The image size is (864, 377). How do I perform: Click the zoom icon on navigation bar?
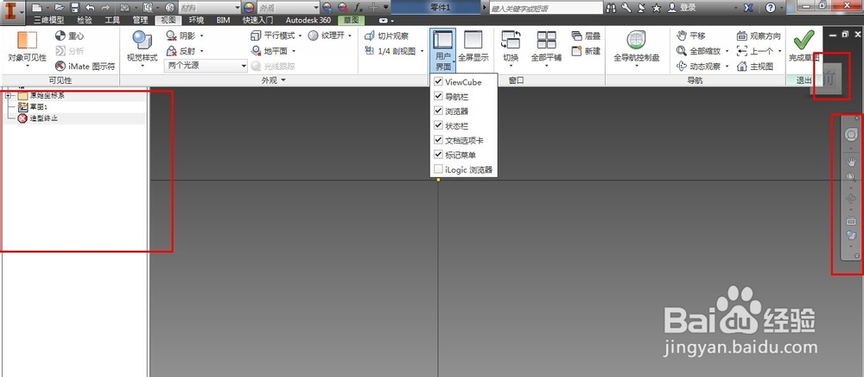click(x=851, y=177)
